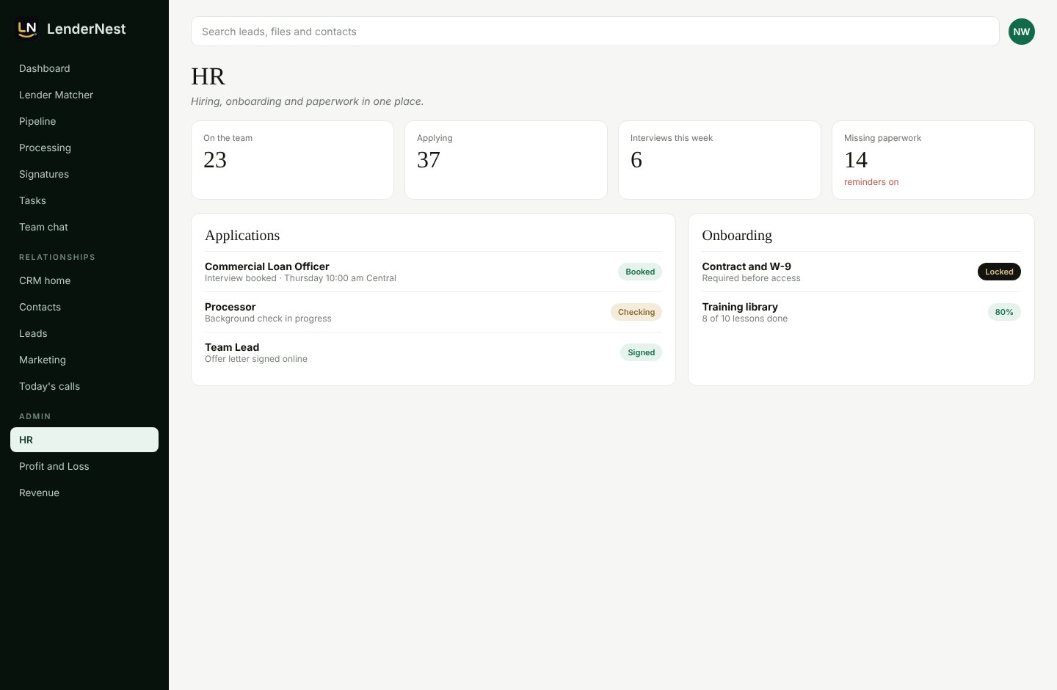The width and height of the screenshot is (1057, 690).
Task: Click 'Interview booked · Thursday 10:00 am Central'
Action: coord(300,278)
